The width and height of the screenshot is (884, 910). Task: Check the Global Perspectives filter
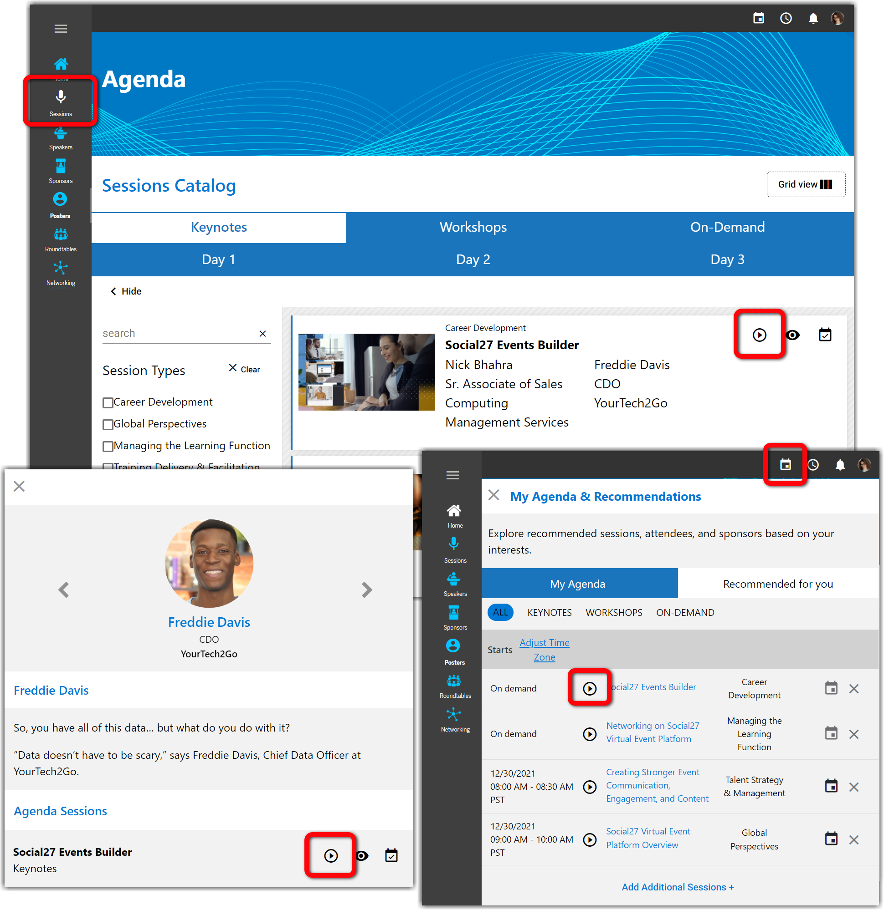[108, 424]
